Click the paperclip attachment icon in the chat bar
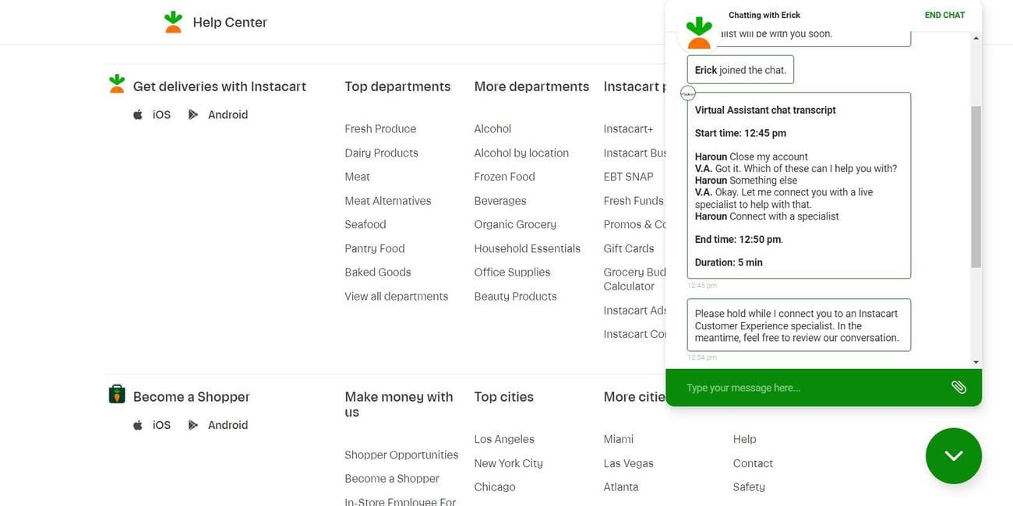The height and width of the screenshot is (506, 1013). 958,387
